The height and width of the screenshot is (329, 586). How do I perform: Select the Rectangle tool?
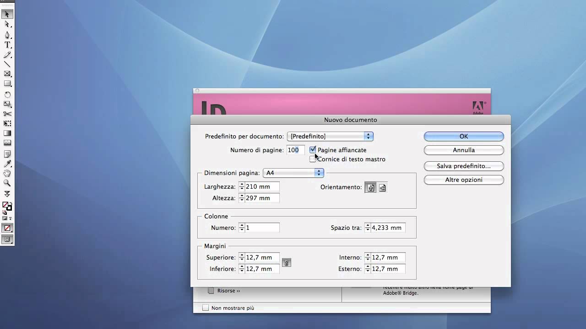click(7, 84)
